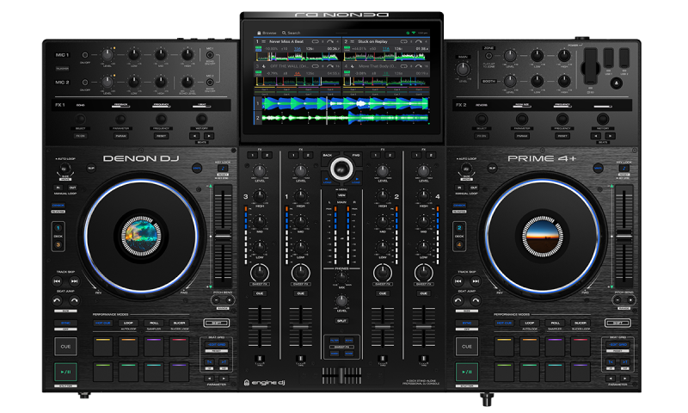Skip to previous track on left deck

57,280
